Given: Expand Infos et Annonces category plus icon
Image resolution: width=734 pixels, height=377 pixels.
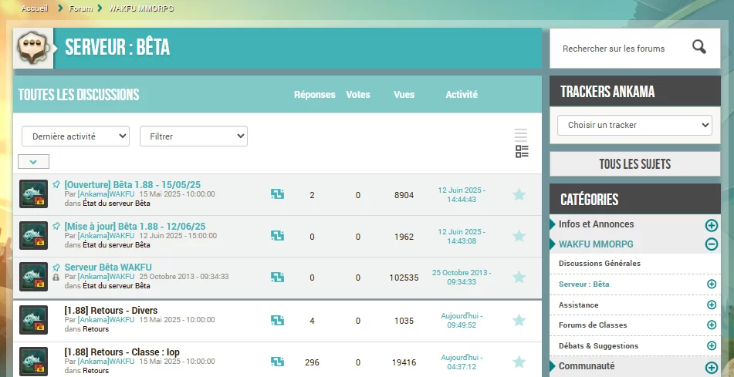Looking at the screenshot, I should 711,225.
